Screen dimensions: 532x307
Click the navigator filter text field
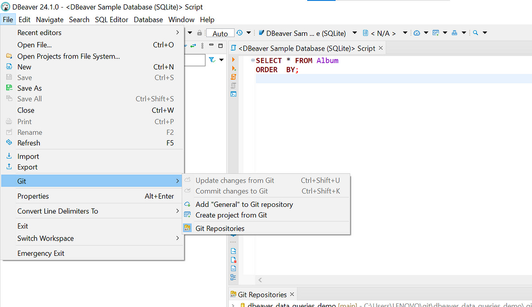[x=194, y=60]
